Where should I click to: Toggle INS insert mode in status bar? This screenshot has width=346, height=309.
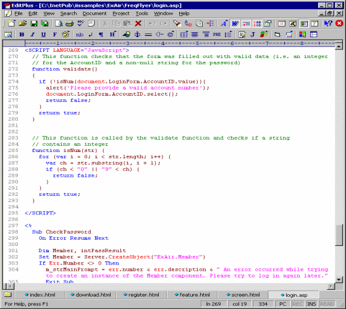tap(311, 304)
